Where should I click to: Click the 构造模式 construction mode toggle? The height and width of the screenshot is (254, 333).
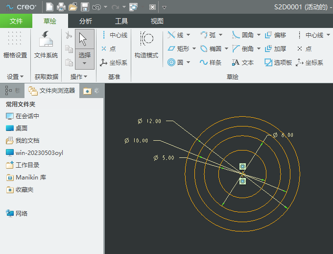pyautogui.click(x=146, y=46)
